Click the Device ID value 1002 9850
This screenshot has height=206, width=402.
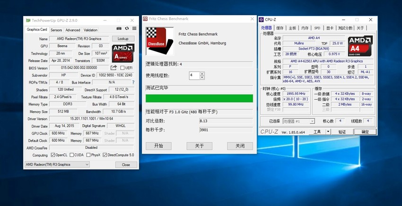115,75
